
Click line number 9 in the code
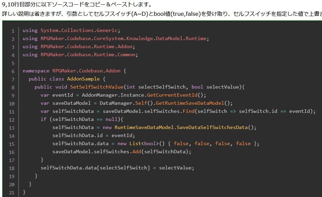point(13,95)
